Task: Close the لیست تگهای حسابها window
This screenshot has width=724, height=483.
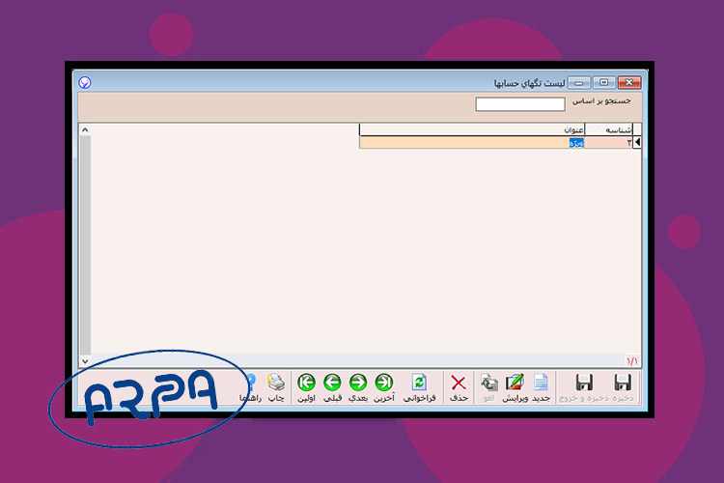Action: point(628,83)
